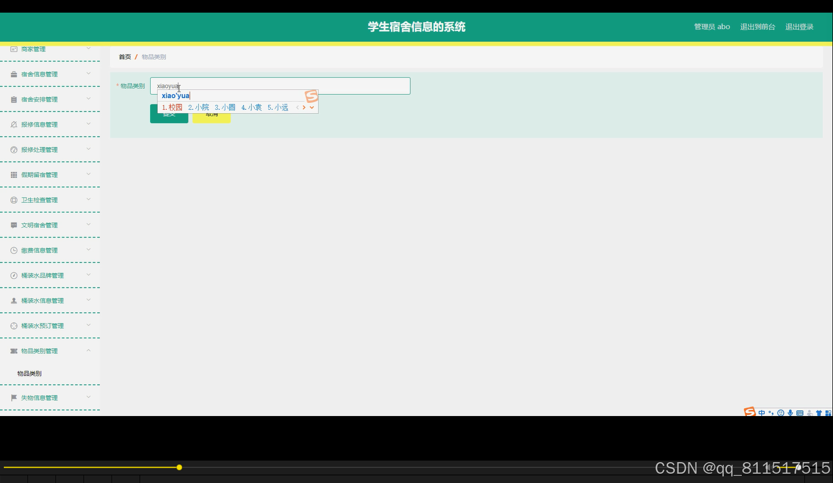Viewport: 833px width, 483px height.
Task: Select the 物品类别 submenu item
Action: (x=30, y=374)
